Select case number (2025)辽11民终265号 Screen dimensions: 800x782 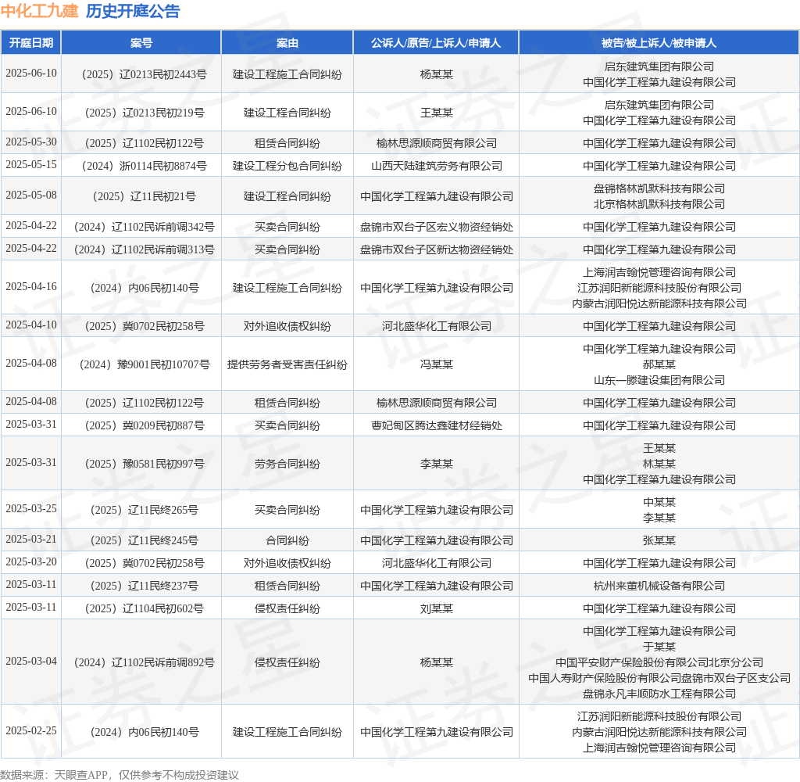click(145, 510)
